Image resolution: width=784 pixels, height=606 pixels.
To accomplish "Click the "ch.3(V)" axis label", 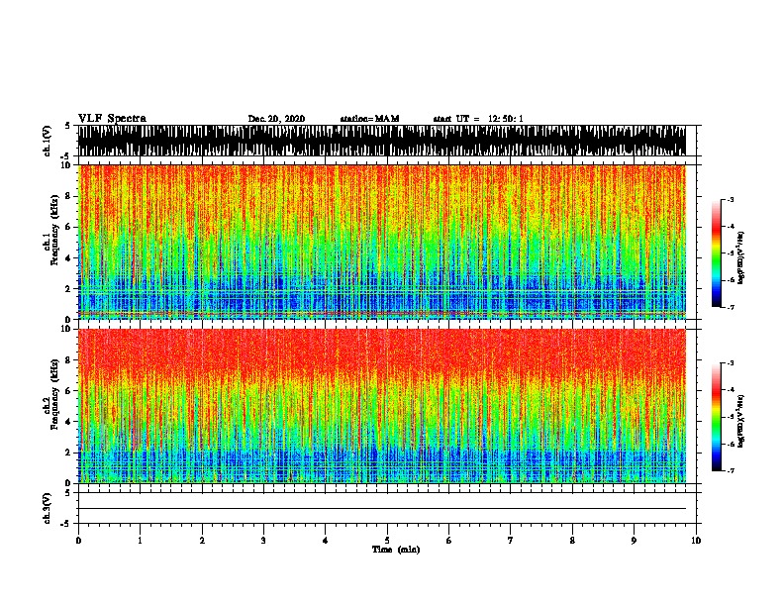I will click(x=48, y=508).
